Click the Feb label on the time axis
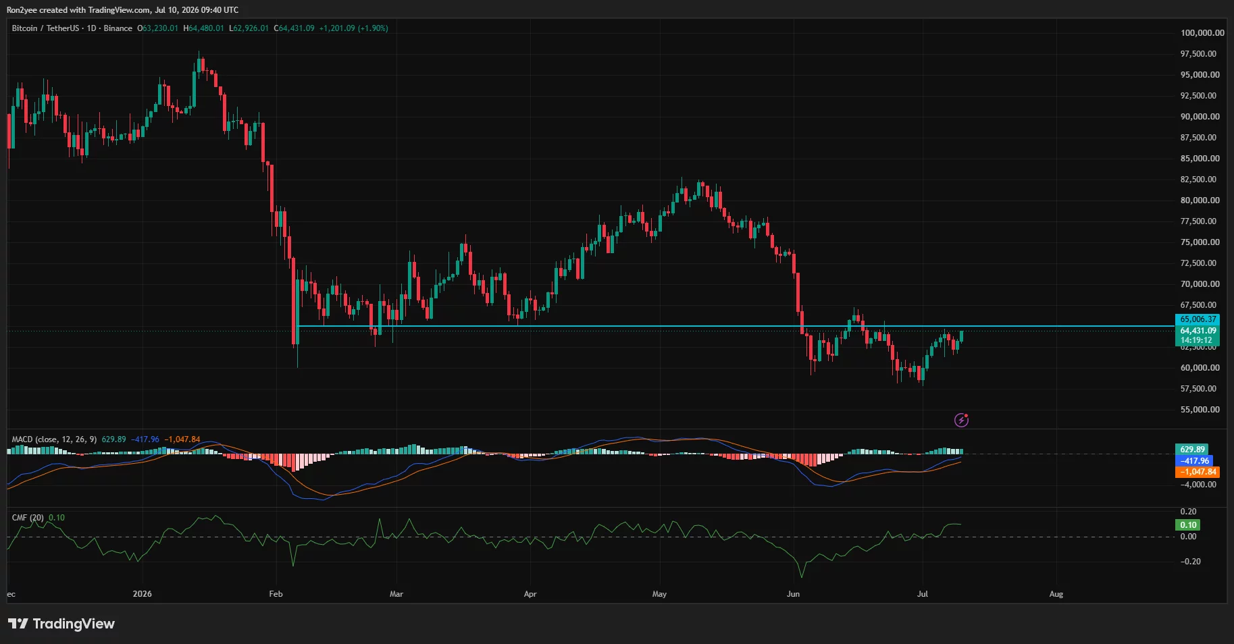The width and height of the screenshot is (1234, 644). click(x=276, y=594)
